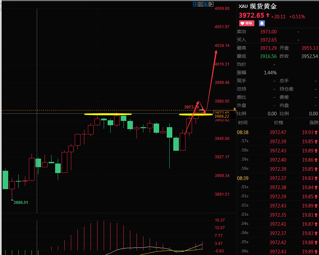Click the indicator axis value 16.37
Screen dimensions: 319x255
220,220
